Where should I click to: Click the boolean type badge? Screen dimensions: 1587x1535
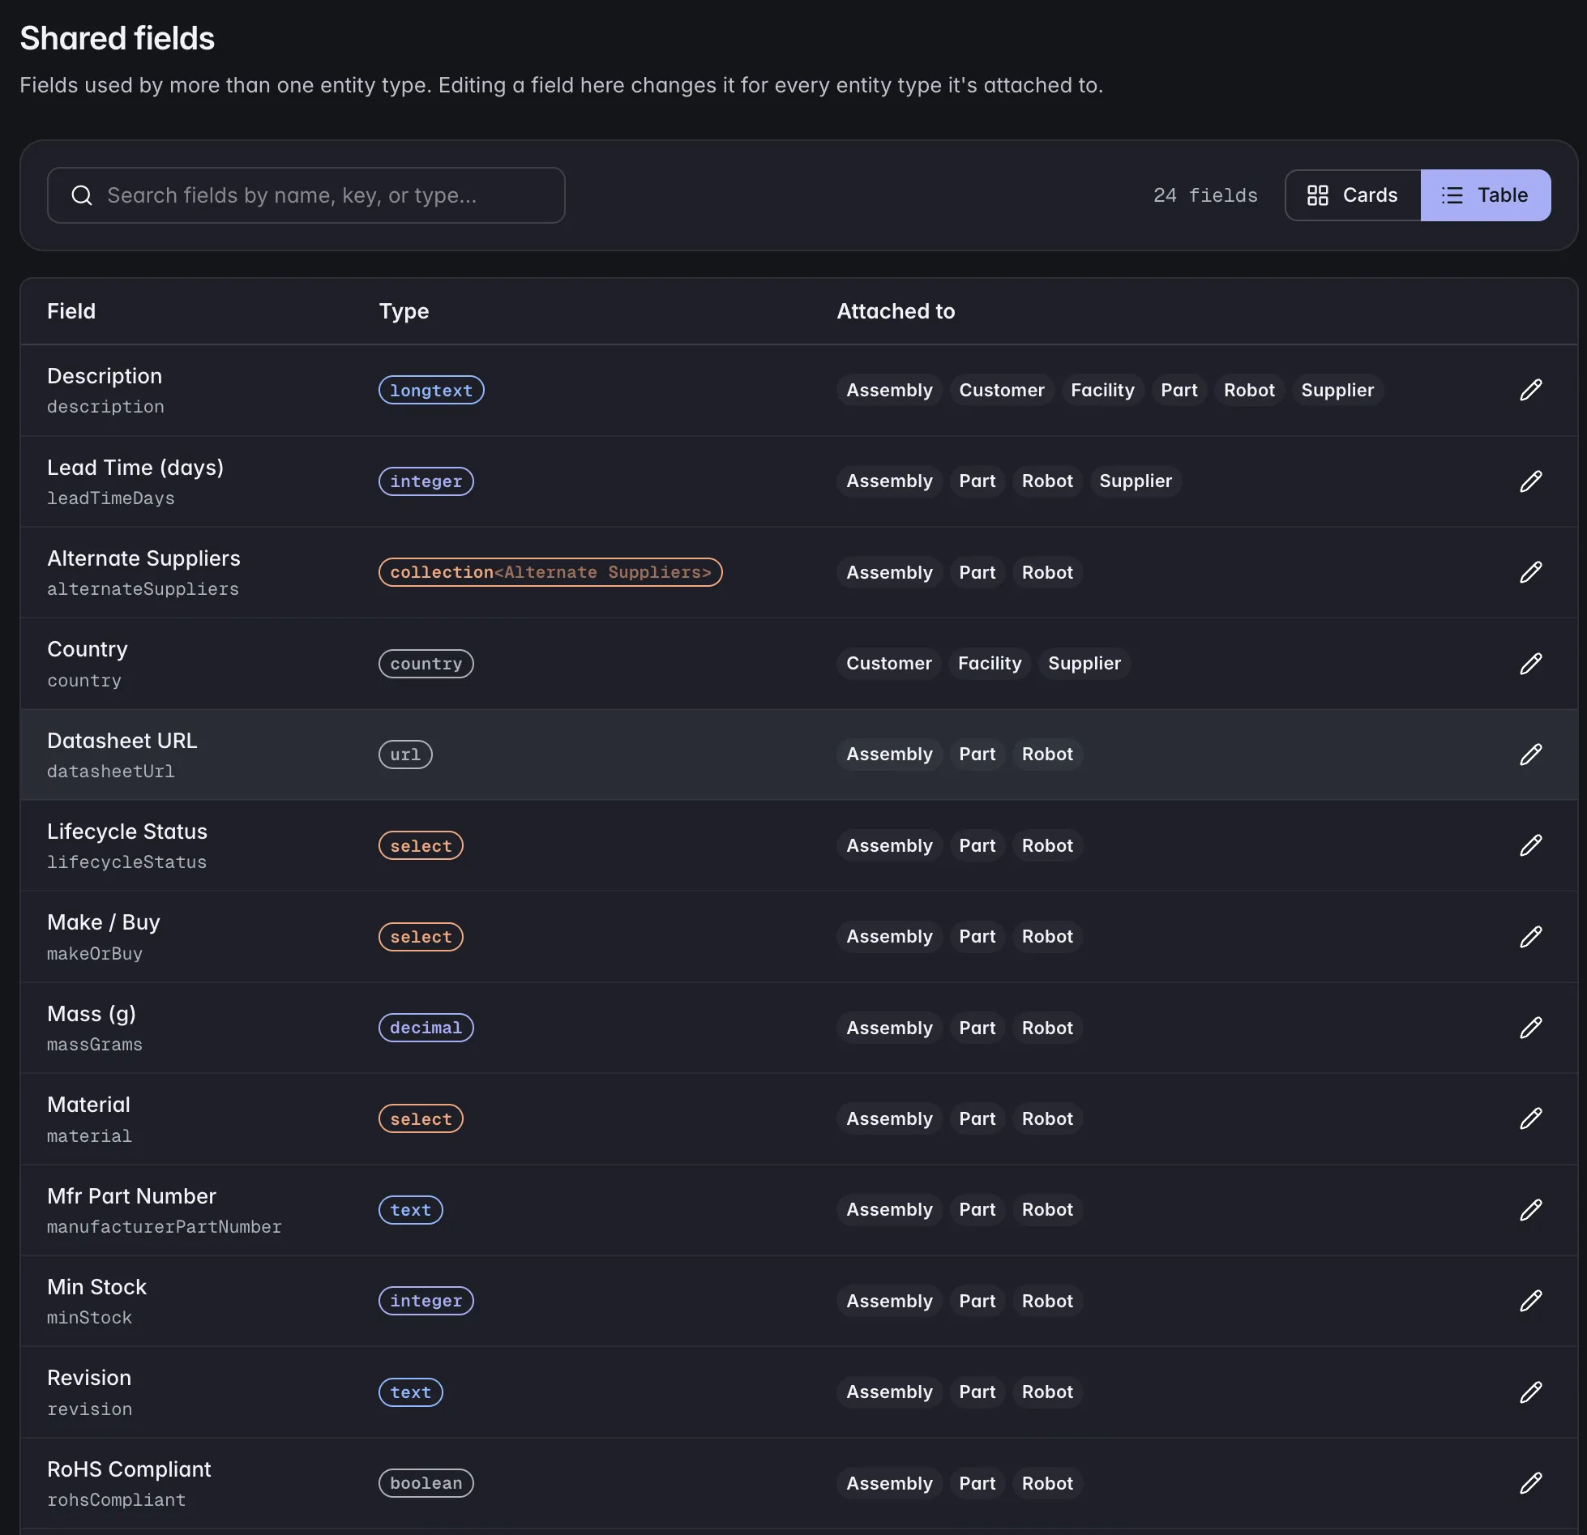426,1483
